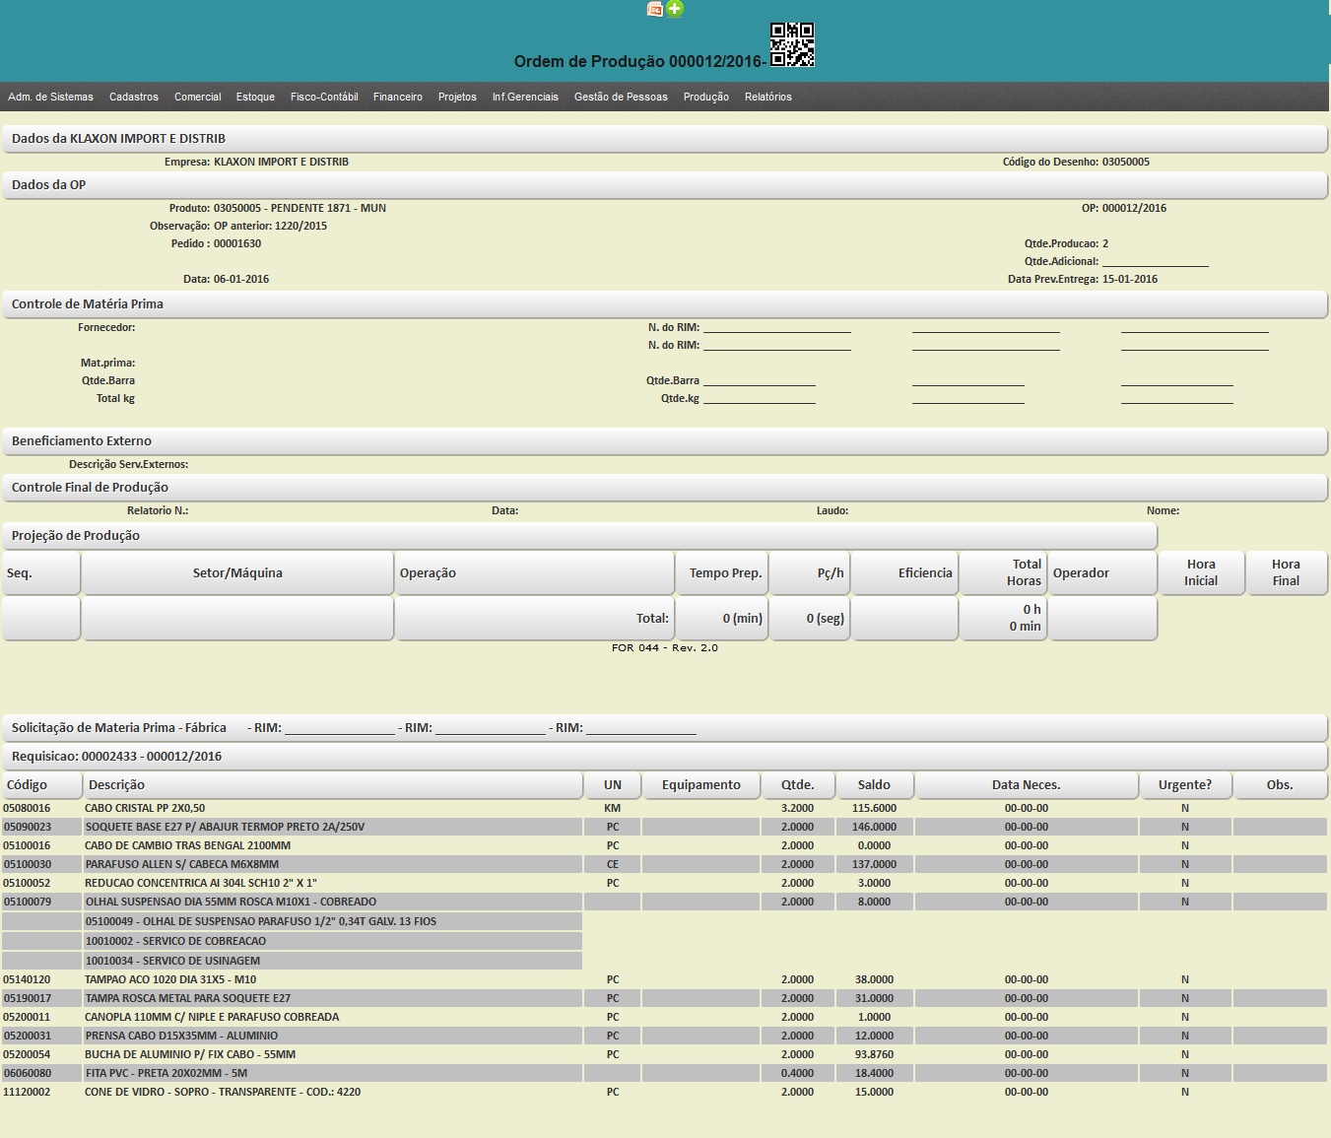Open the Gestão de Pessoas menu
Screen dimensions: 1331x1138
tap(621, 97)
